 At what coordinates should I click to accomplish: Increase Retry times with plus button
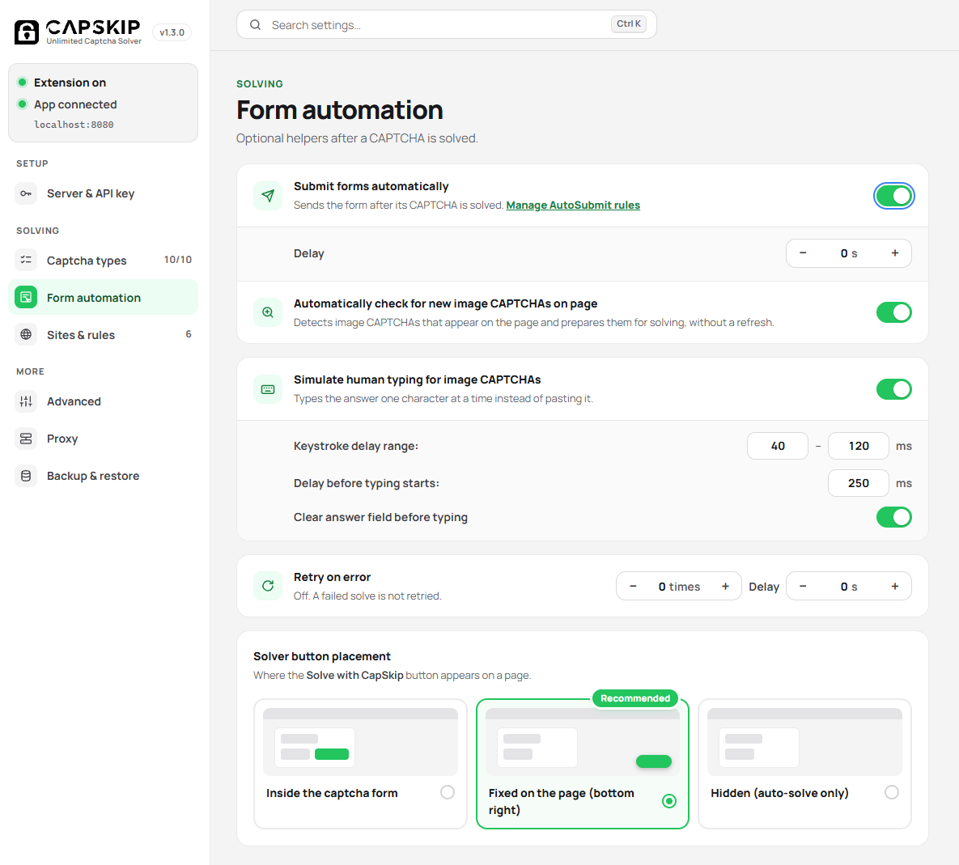point(725,587)
